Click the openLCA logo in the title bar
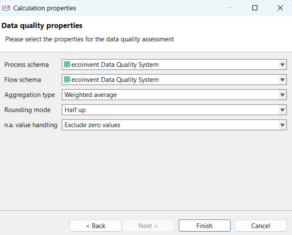The height and width of the screenshot is (235, 292). 6,8
